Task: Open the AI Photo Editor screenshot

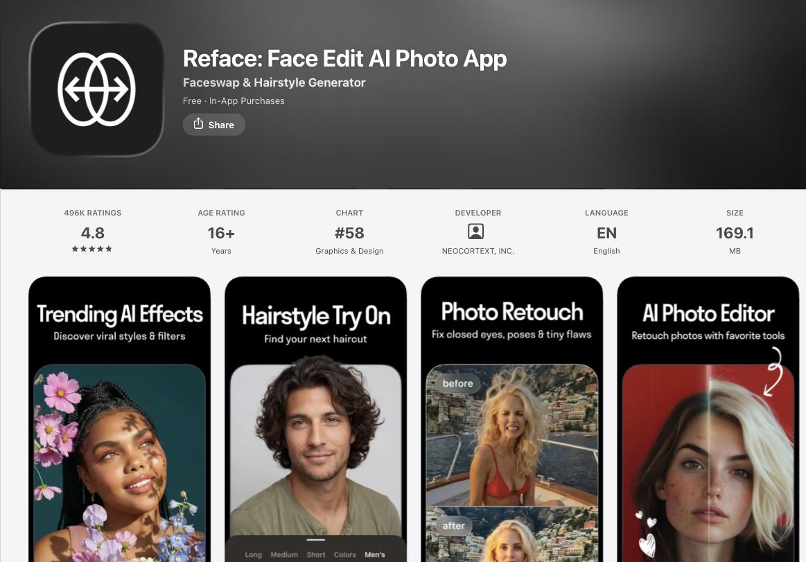Action: [x=708, y=419]
